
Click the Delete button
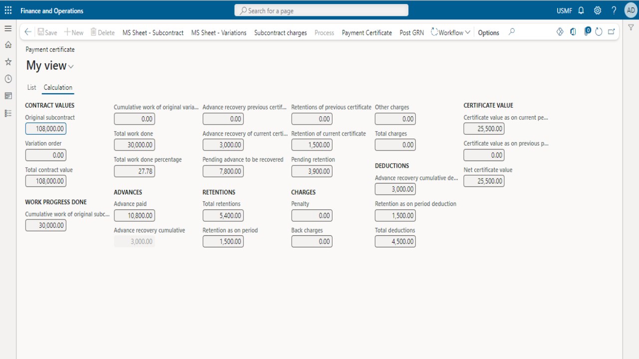coord(102,32)
